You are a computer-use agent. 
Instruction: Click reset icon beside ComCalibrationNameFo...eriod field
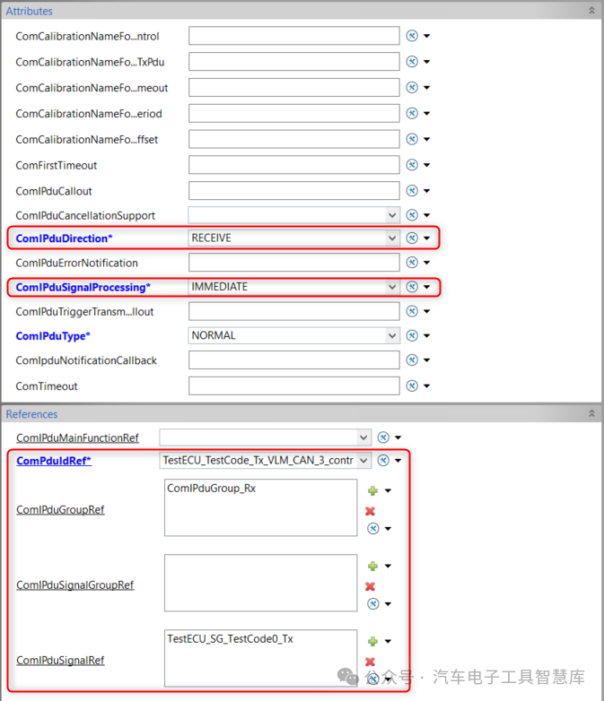click(x=412, y=114)
